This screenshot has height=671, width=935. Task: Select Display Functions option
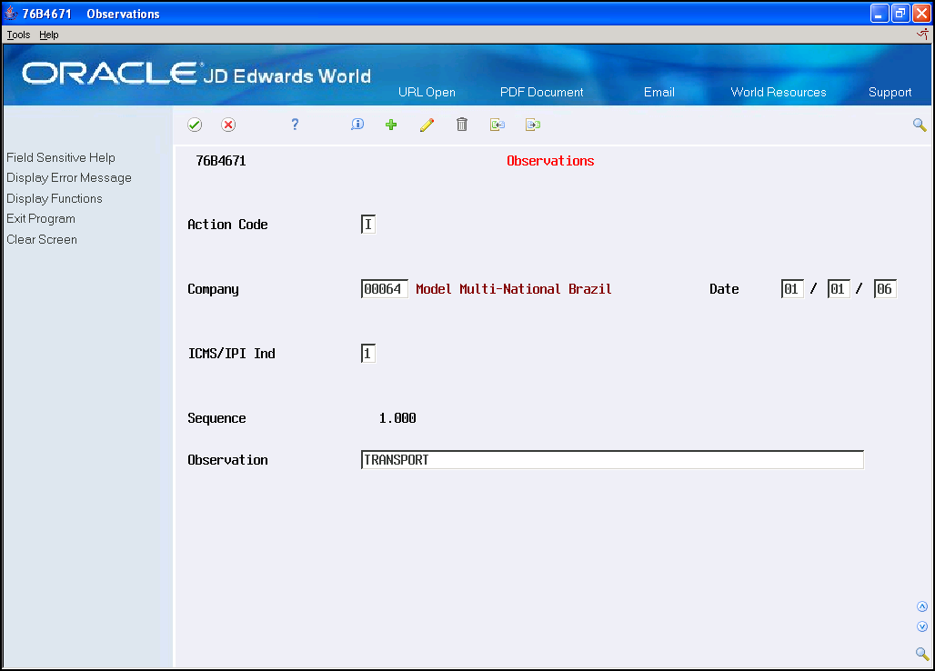point(55,198)
